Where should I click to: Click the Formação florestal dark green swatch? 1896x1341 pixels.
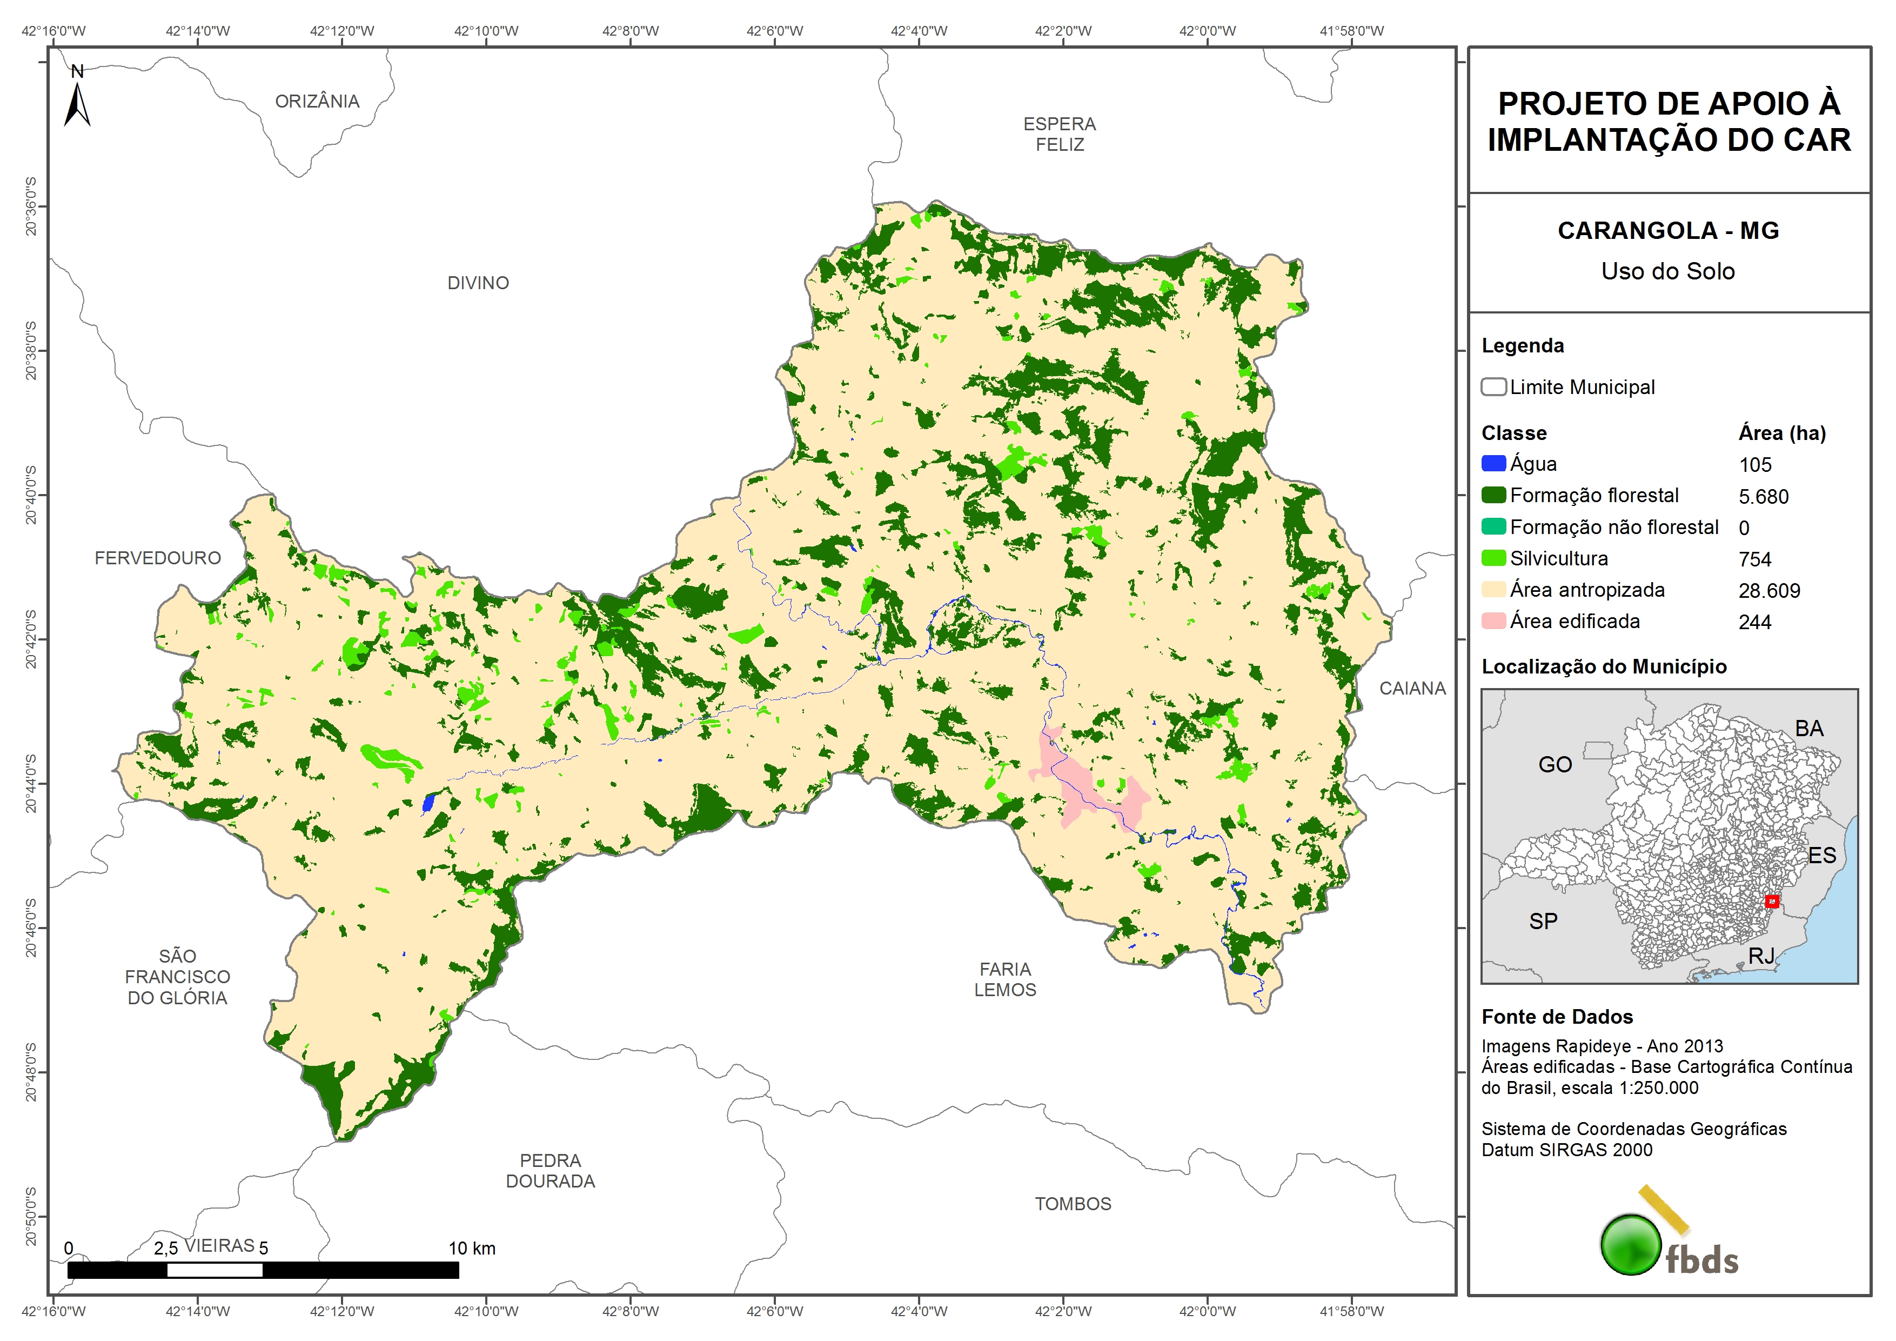pyautogui.click(x=1493, y=495)
